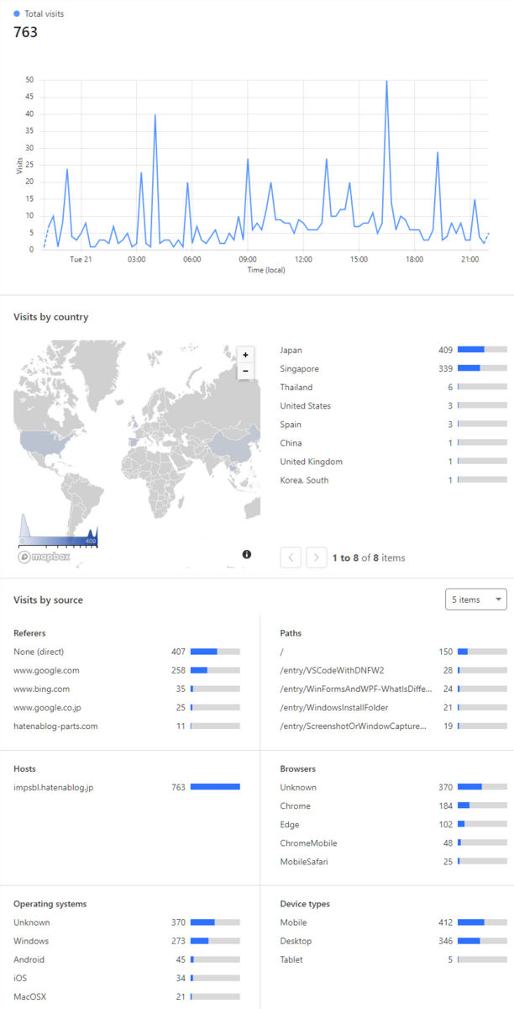Click the Tue 21 axis label

81,259
